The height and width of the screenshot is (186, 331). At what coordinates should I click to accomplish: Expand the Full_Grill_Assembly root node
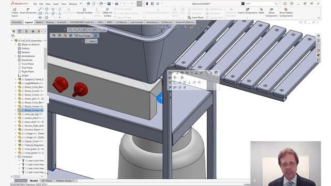coord(12,40)
